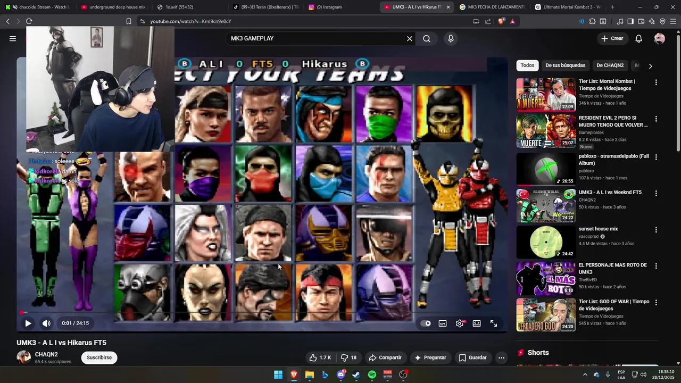Switch to theater mode view
Viewport: 681px width, 383px height.
pyautogui.click(x=477, y=323)
